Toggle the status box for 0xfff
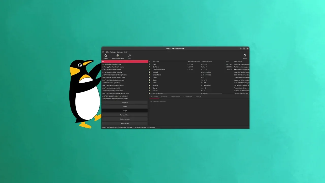 [x=150, y=77]
